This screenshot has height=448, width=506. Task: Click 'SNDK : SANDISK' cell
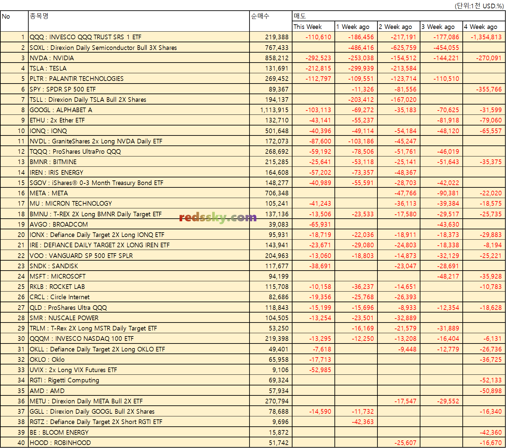pos(139,266)
